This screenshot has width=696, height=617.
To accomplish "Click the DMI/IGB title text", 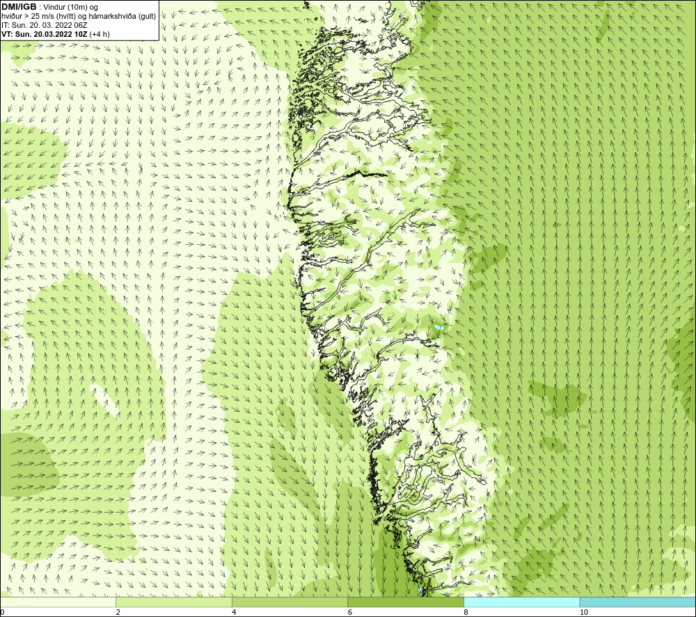I will [x=19, y=7].
